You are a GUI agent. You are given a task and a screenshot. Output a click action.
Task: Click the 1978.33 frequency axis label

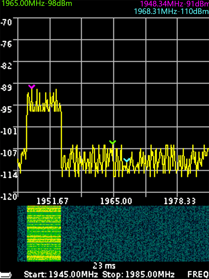(x=180, y=201)
